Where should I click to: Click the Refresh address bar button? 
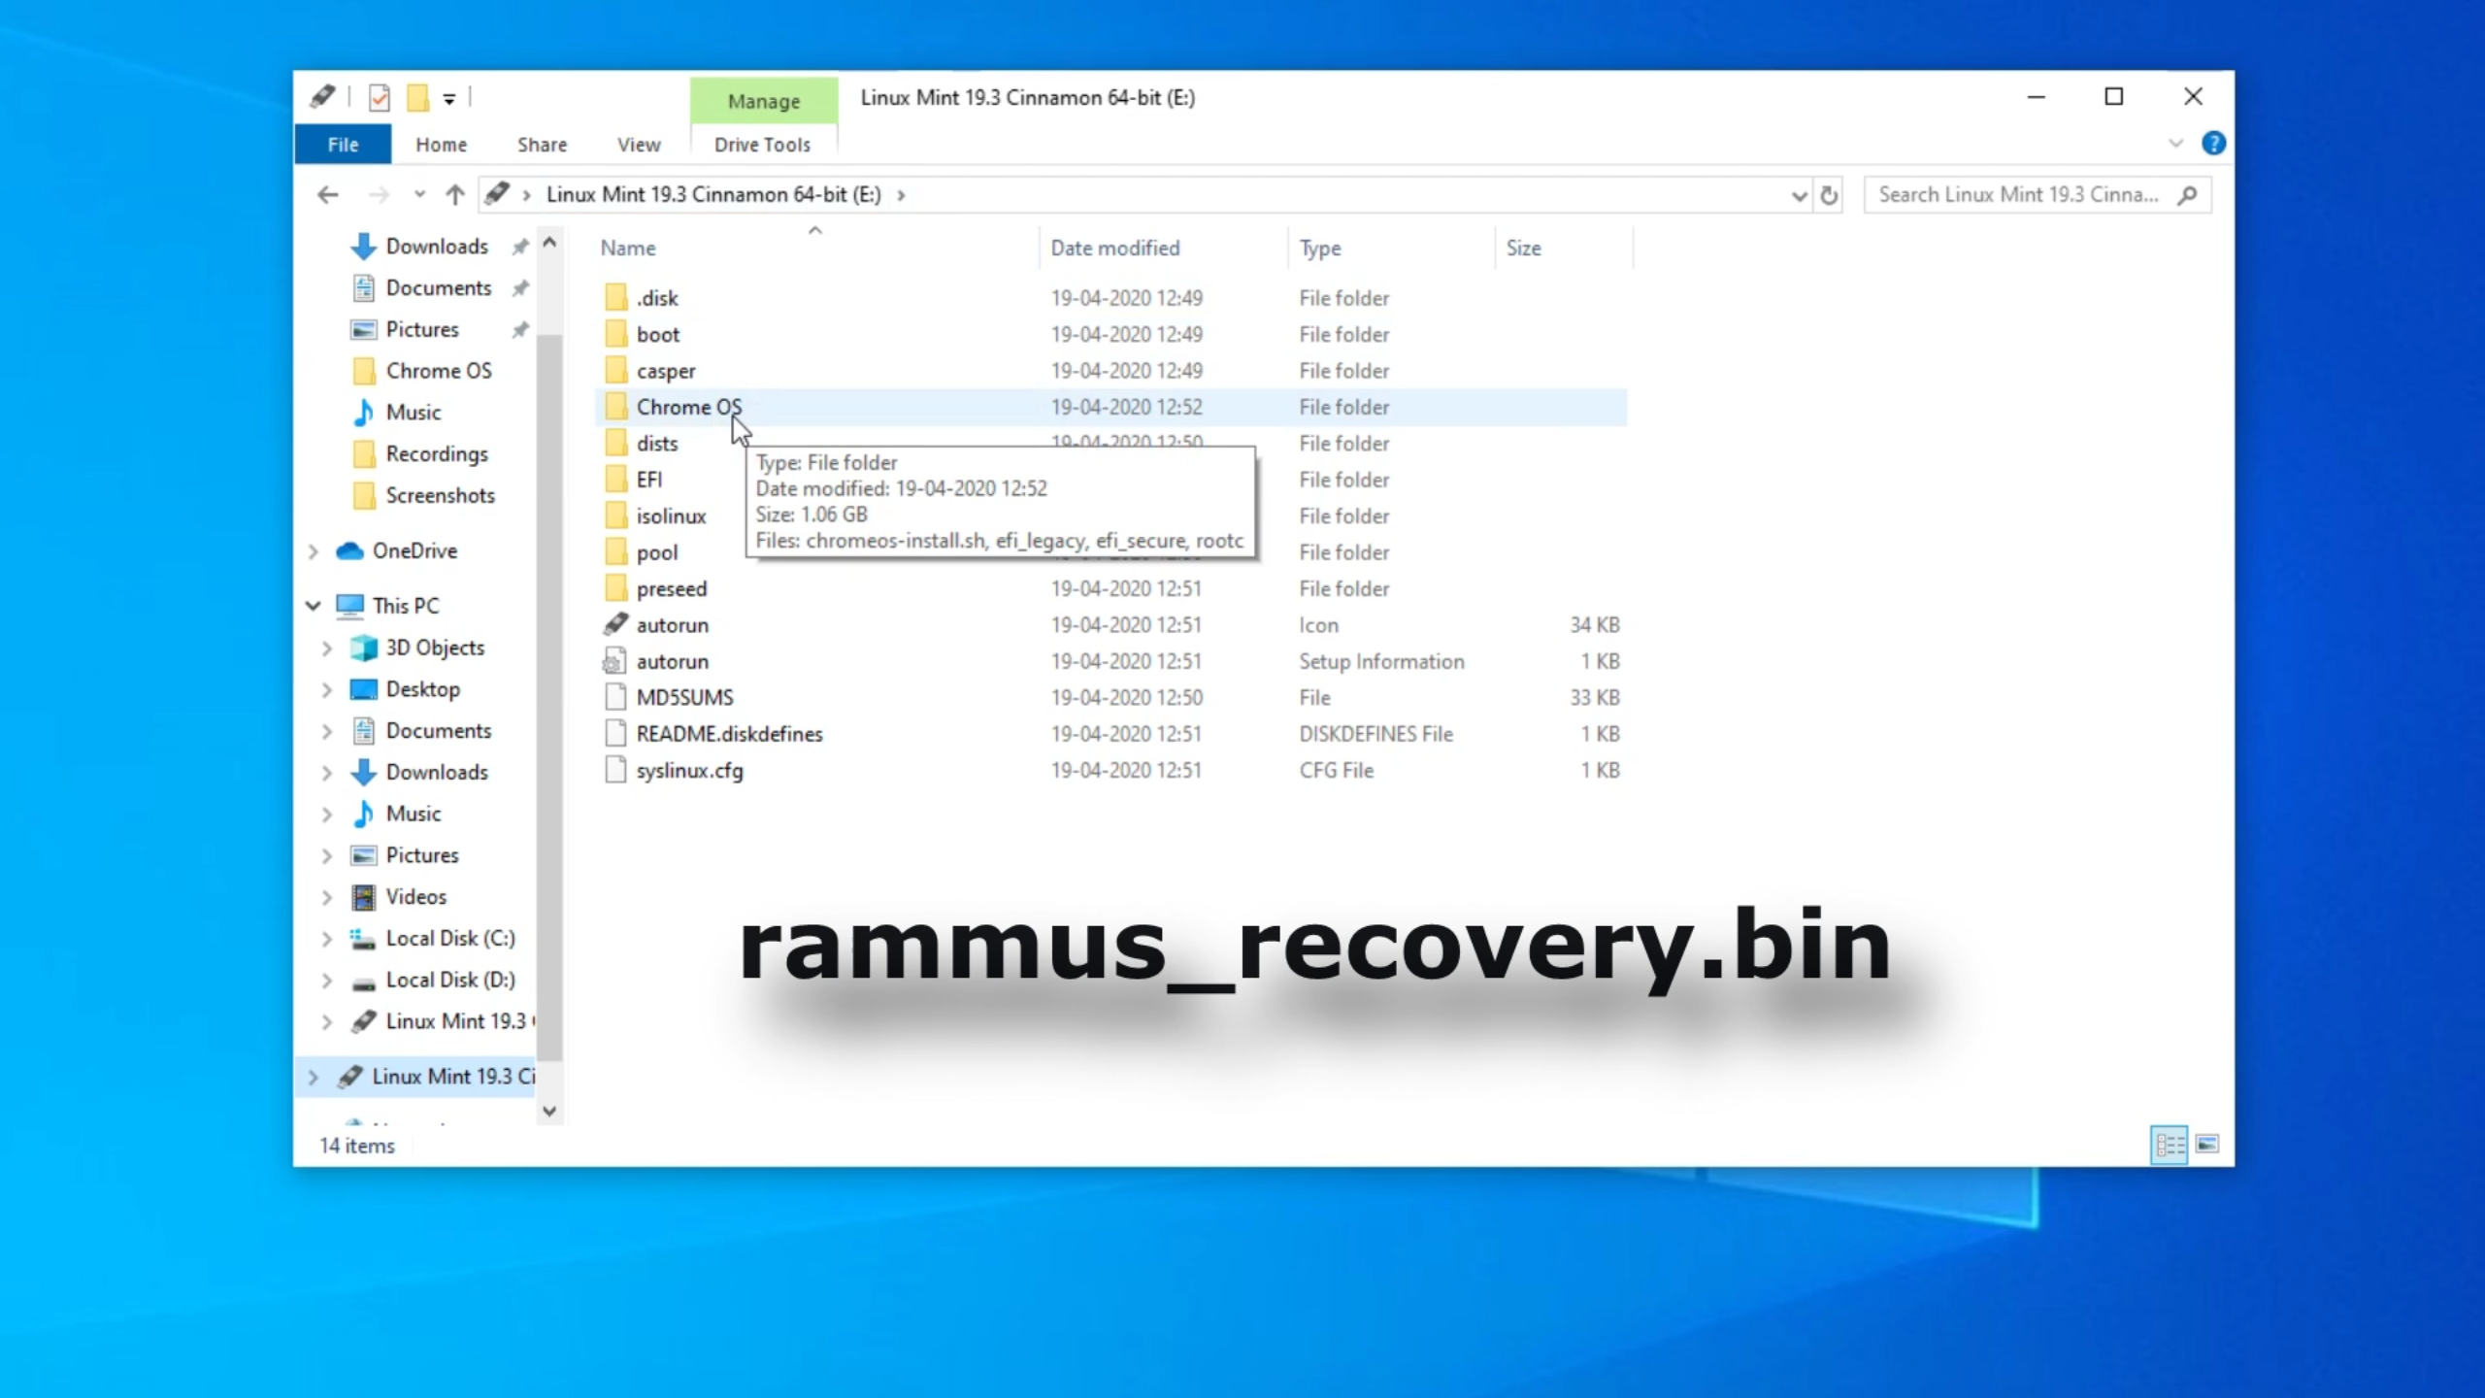click(x=1829, y=195)
